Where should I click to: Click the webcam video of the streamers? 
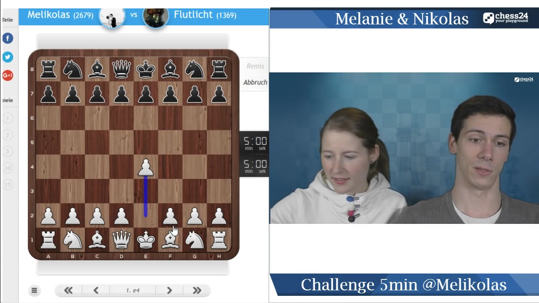click(x=404, y=148)
